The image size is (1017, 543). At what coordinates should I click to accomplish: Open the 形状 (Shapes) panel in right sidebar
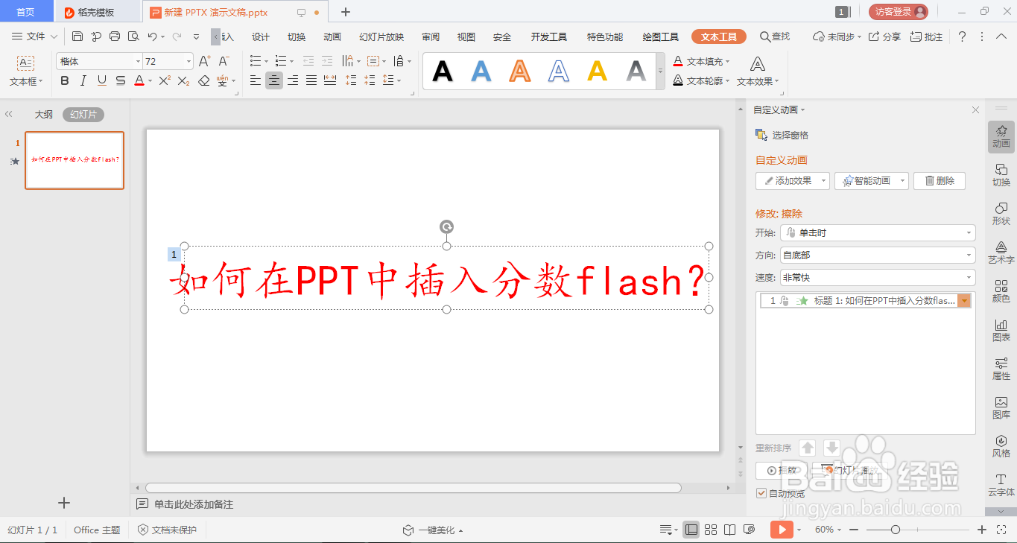[x=1001, y=215]
